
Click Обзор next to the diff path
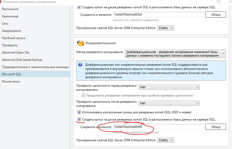coord(216,127)
